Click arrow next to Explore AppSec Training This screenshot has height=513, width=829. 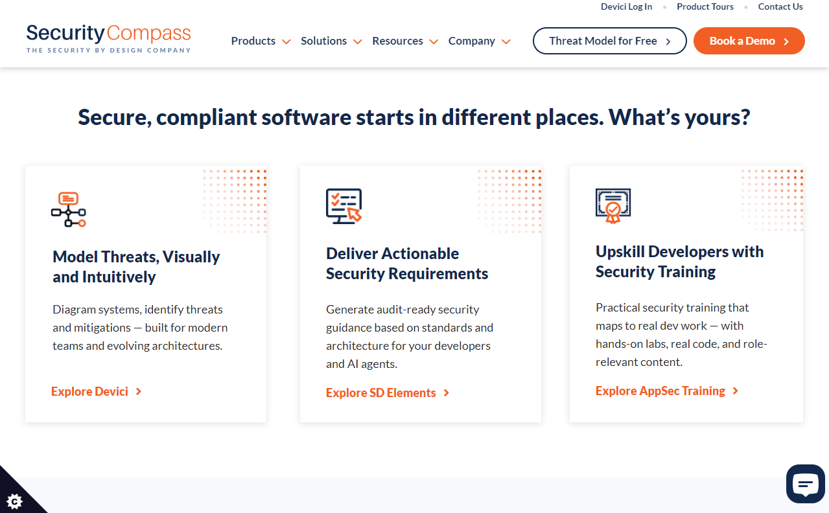tap(736, 391)
